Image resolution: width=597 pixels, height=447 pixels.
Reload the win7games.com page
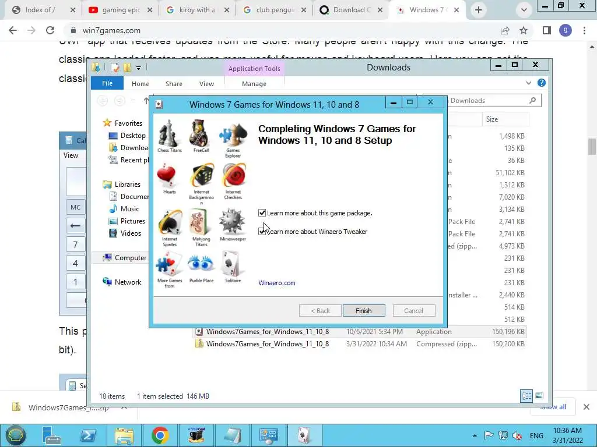coord(50,30)
